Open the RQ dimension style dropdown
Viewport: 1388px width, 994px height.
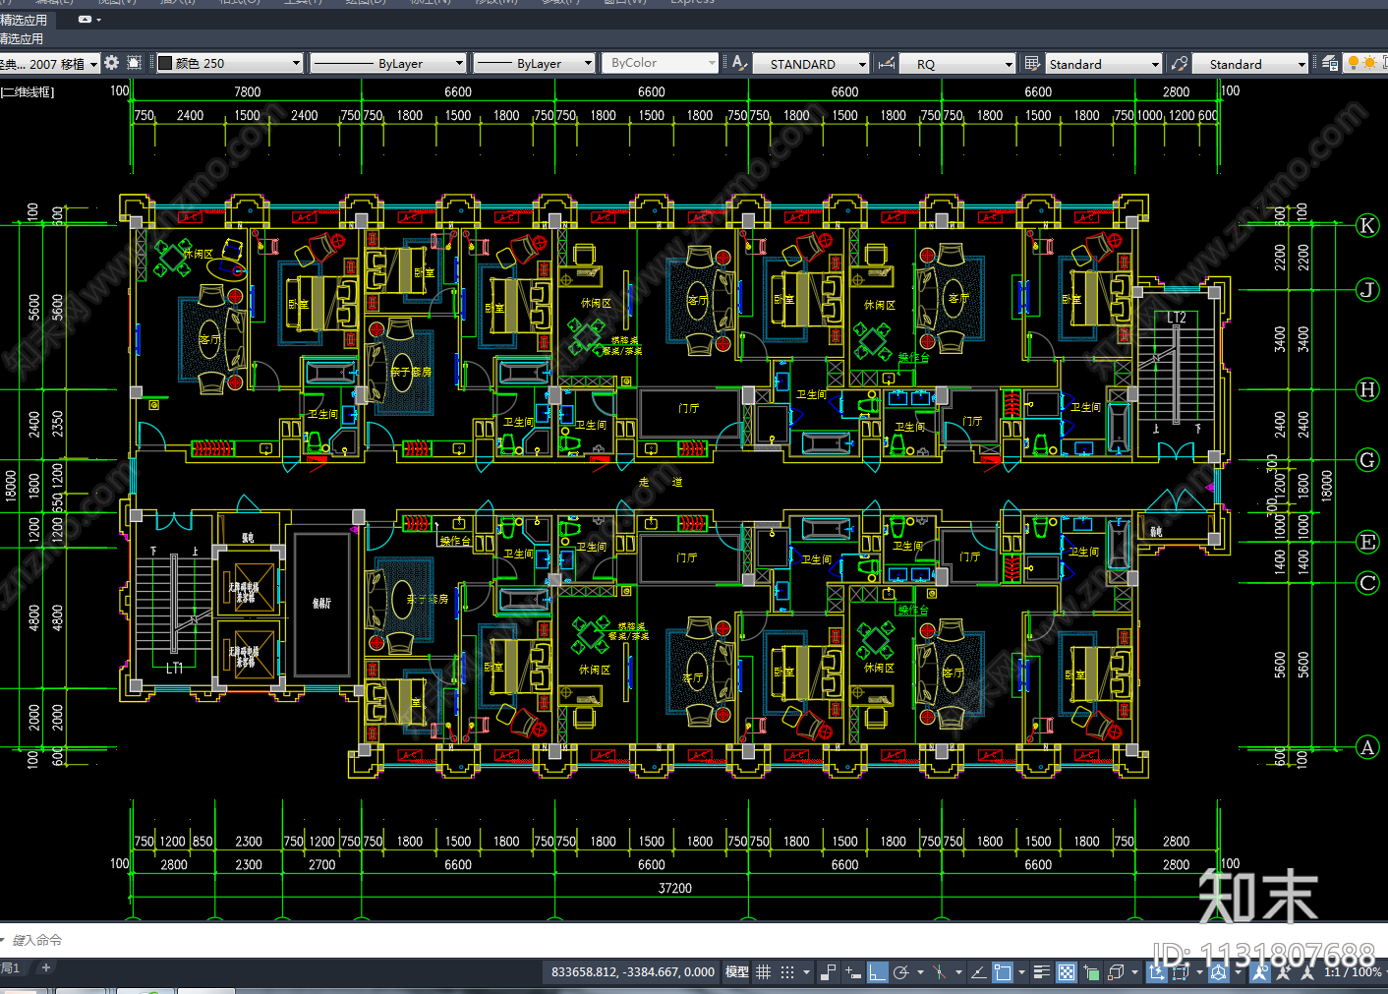click(x=957, y=64)
